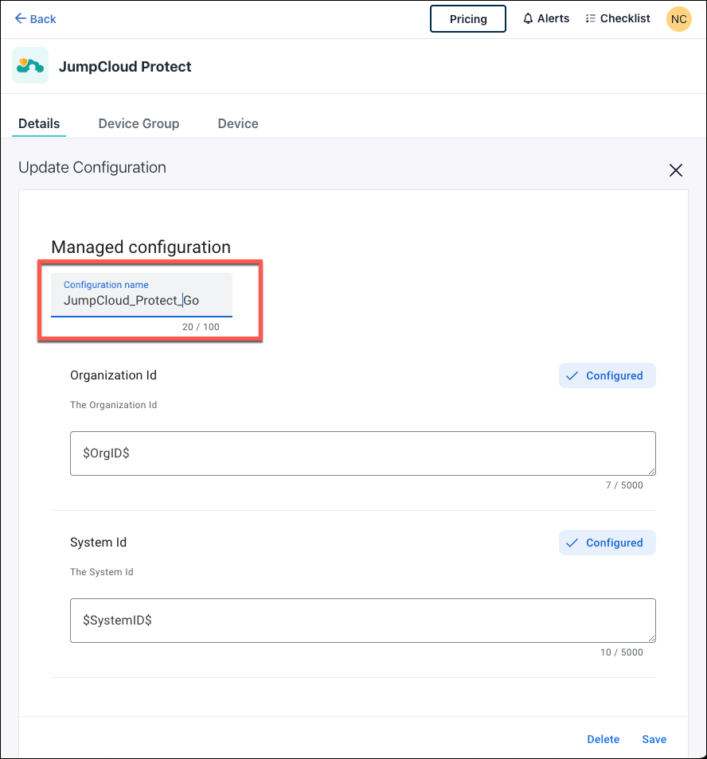Screen dimensions: 707x759
Task: Click the Back arrow icon
Action: click(x=21, y=18)
